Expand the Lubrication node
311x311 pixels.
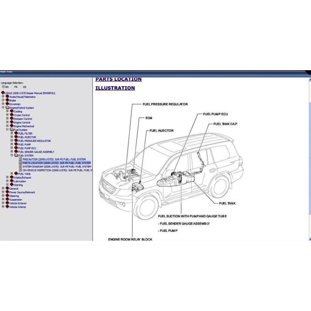click(8, 181)
